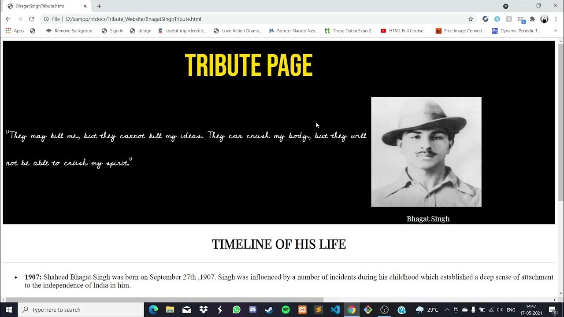The width and height of the screenshot is (564, 317).
Task: Click the vertical page scrollbar thumb
Action: pyautogui.click(x=560, y=122)
